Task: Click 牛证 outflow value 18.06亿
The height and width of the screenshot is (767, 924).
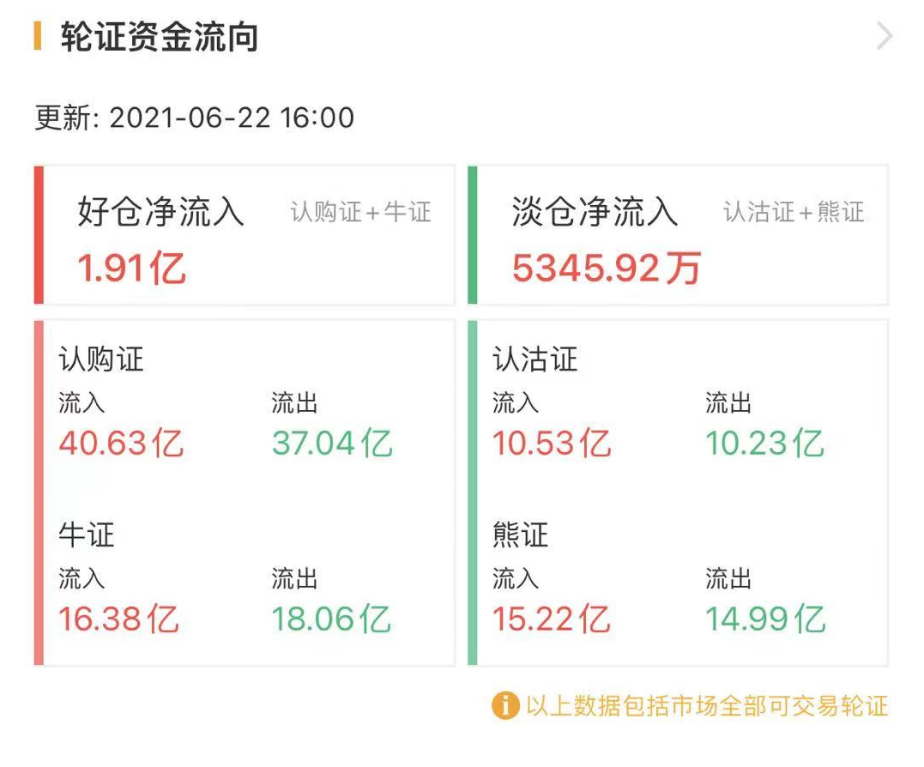Action: (331, 619)
